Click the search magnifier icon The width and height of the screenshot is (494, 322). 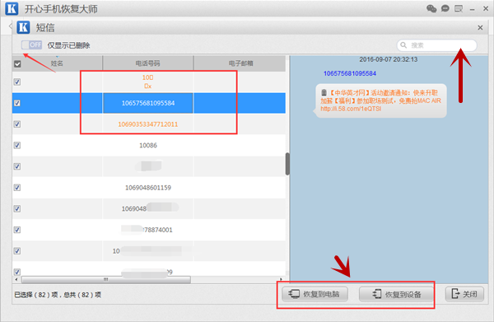(x=403, y=45)
